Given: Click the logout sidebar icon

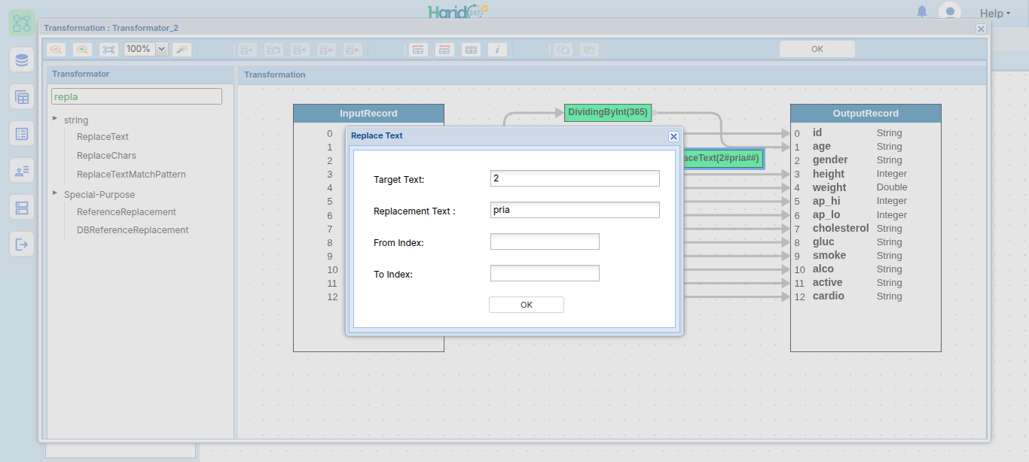Looking at the screenshot, I should [x=22, y=244].
